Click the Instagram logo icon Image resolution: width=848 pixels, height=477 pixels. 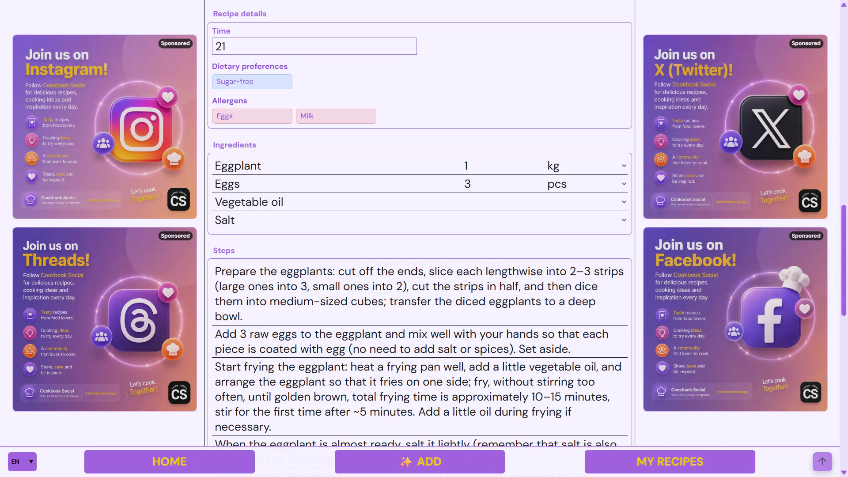141,130
